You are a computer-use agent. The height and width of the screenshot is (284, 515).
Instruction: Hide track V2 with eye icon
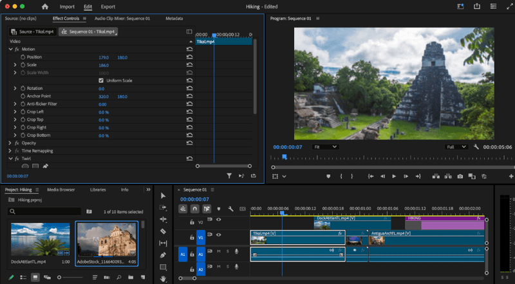[218, 219]
